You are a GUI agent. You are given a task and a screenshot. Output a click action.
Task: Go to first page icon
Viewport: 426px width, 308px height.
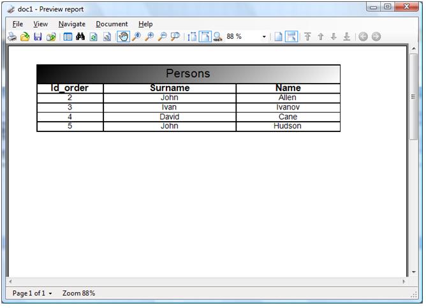pos(307,37)
